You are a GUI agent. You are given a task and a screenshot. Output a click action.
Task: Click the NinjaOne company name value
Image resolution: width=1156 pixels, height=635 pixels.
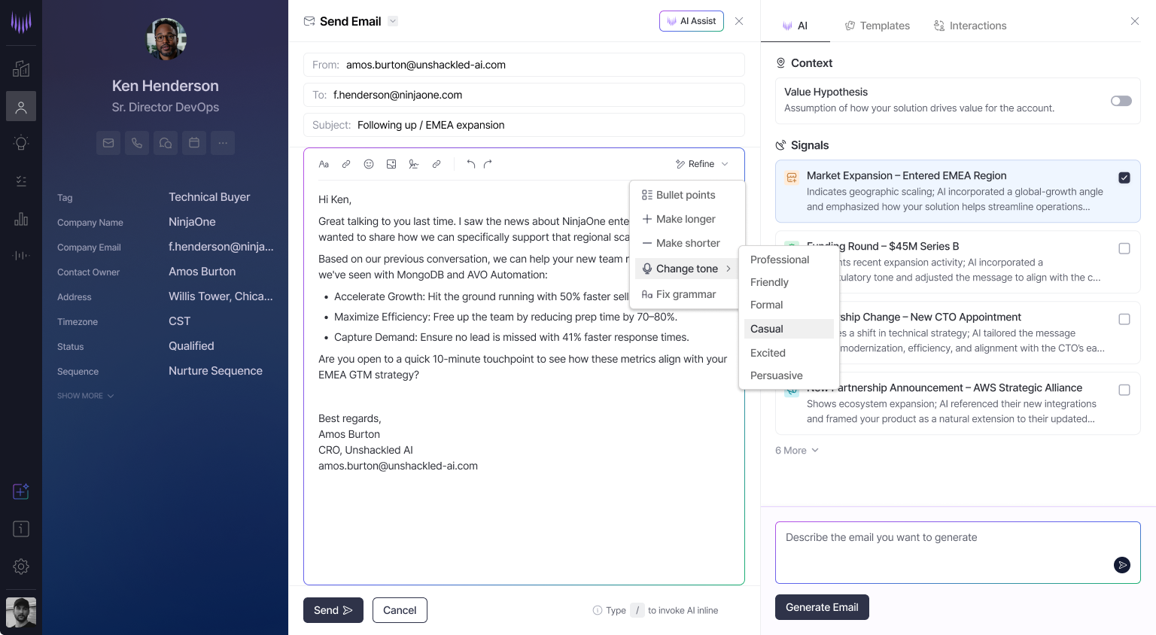pyautogui.click(x=192, y=222)
